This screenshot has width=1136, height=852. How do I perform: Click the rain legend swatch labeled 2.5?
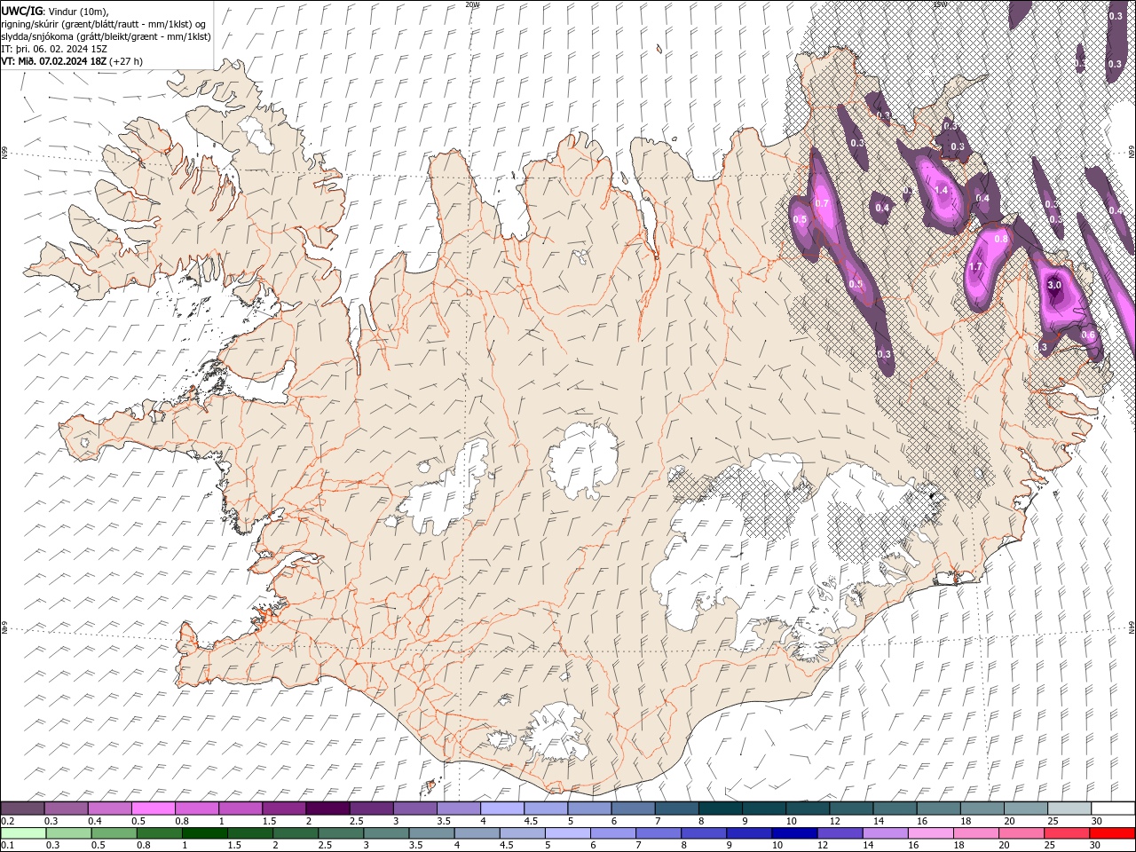click(341, 833)
